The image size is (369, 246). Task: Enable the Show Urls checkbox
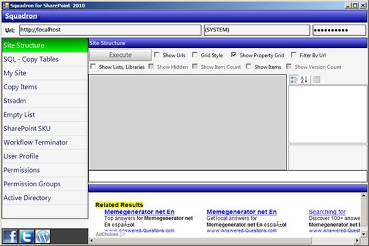coord(156,55)
